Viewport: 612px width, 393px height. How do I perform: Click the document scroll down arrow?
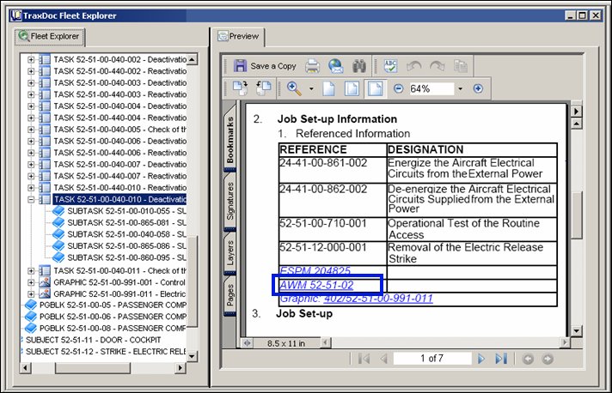[x=576, y=331]
